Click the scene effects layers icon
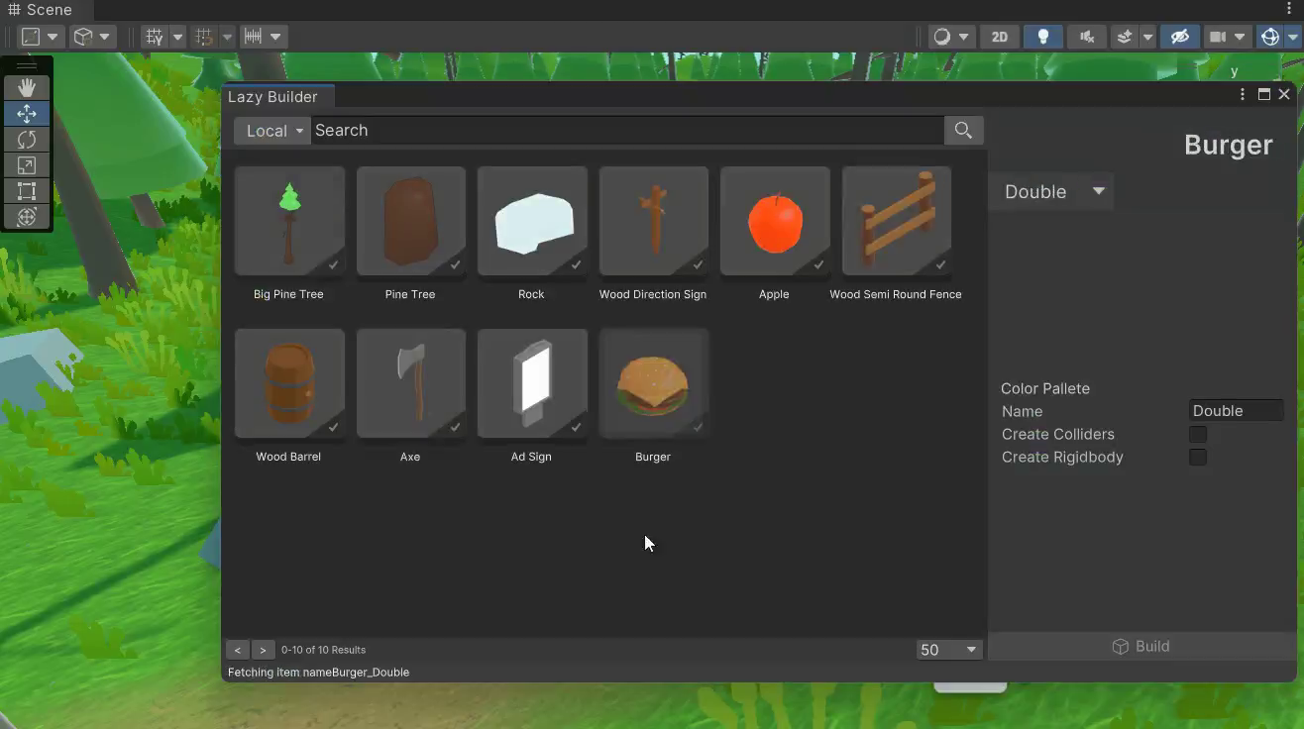The height and width of the screenshot is (729, 1304). point(1125,37)
